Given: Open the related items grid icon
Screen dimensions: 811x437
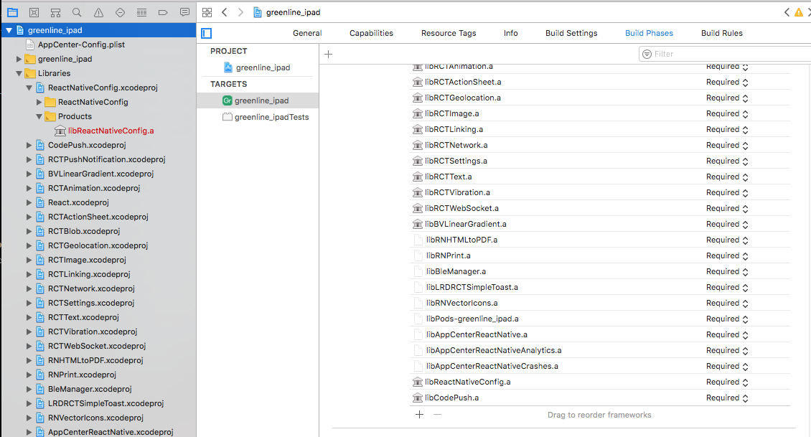Looking at the screenshot, I should click(x=207, y=12).
